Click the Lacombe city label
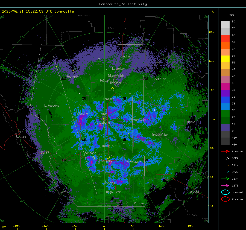The image size is (246, 230). coord(118,69)
